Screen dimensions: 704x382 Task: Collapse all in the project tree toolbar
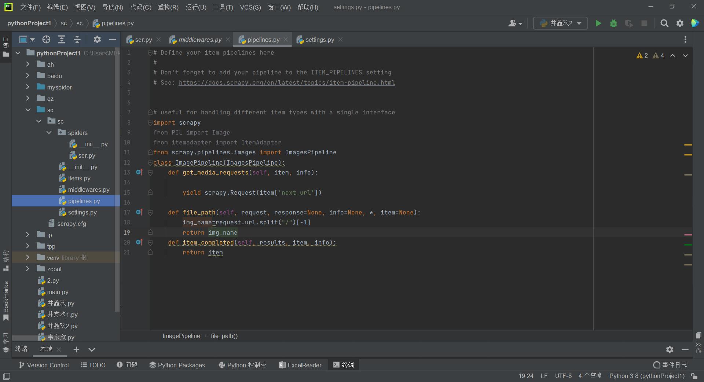point(77,40)
